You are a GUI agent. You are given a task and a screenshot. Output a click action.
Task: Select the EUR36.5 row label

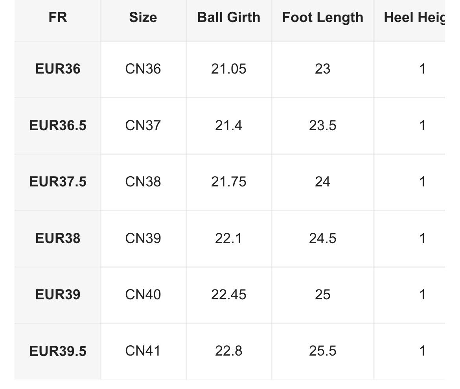[x=58, y=125]
